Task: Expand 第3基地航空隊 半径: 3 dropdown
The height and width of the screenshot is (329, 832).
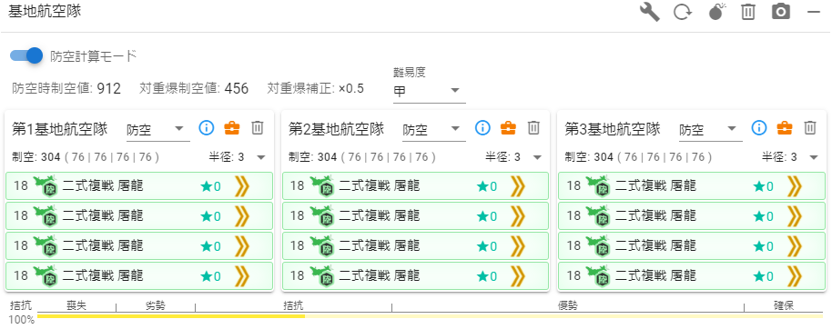Action: click(790, 157)
